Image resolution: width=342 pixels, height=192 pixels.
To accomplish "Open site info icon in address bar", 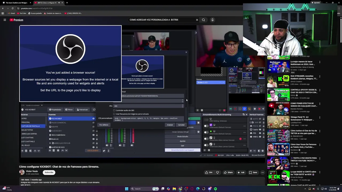I will 18,8.
